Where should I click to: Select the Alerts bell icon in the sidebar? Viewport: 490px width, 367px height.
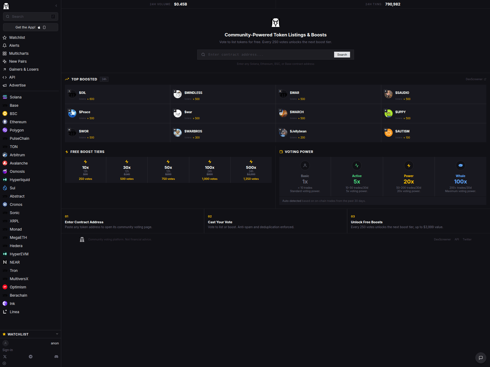coord(4,45)
